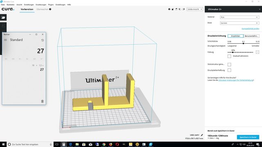Open Calculator from the taskbar
The width and height of the screenshot is (262, 147).
[64, 144]
